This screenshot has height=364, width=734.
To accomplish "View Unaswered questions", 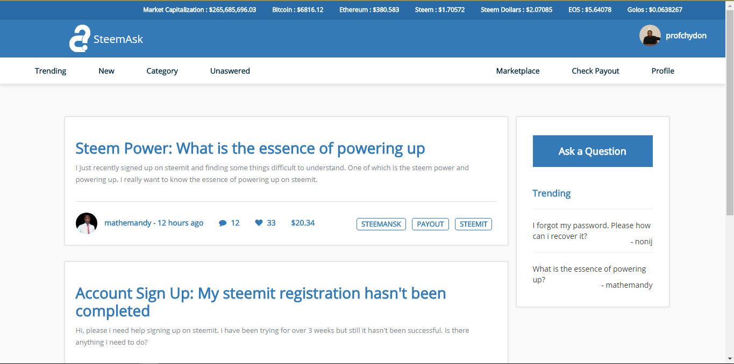I will [230, 71].
